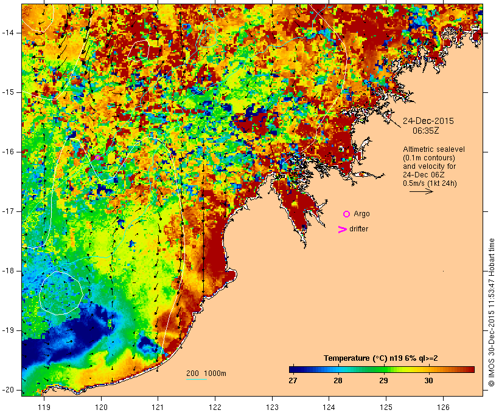Click the latitude axis label -17
This screenshot has height=413, width=499.
[8, 211]
